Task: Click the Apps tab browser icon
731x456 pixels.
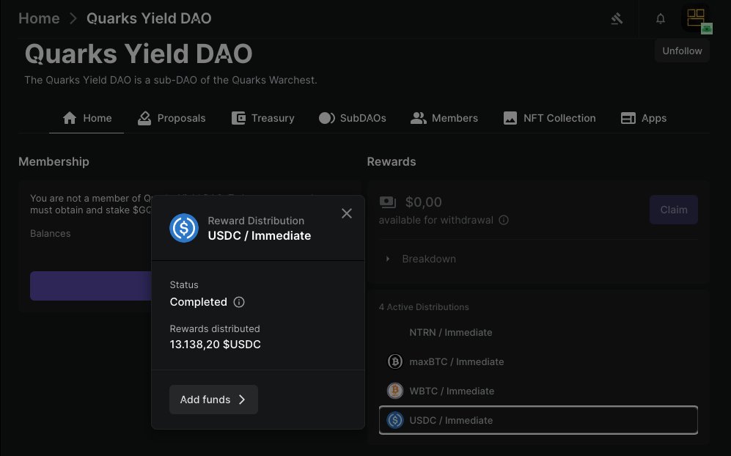Action: 628,118
